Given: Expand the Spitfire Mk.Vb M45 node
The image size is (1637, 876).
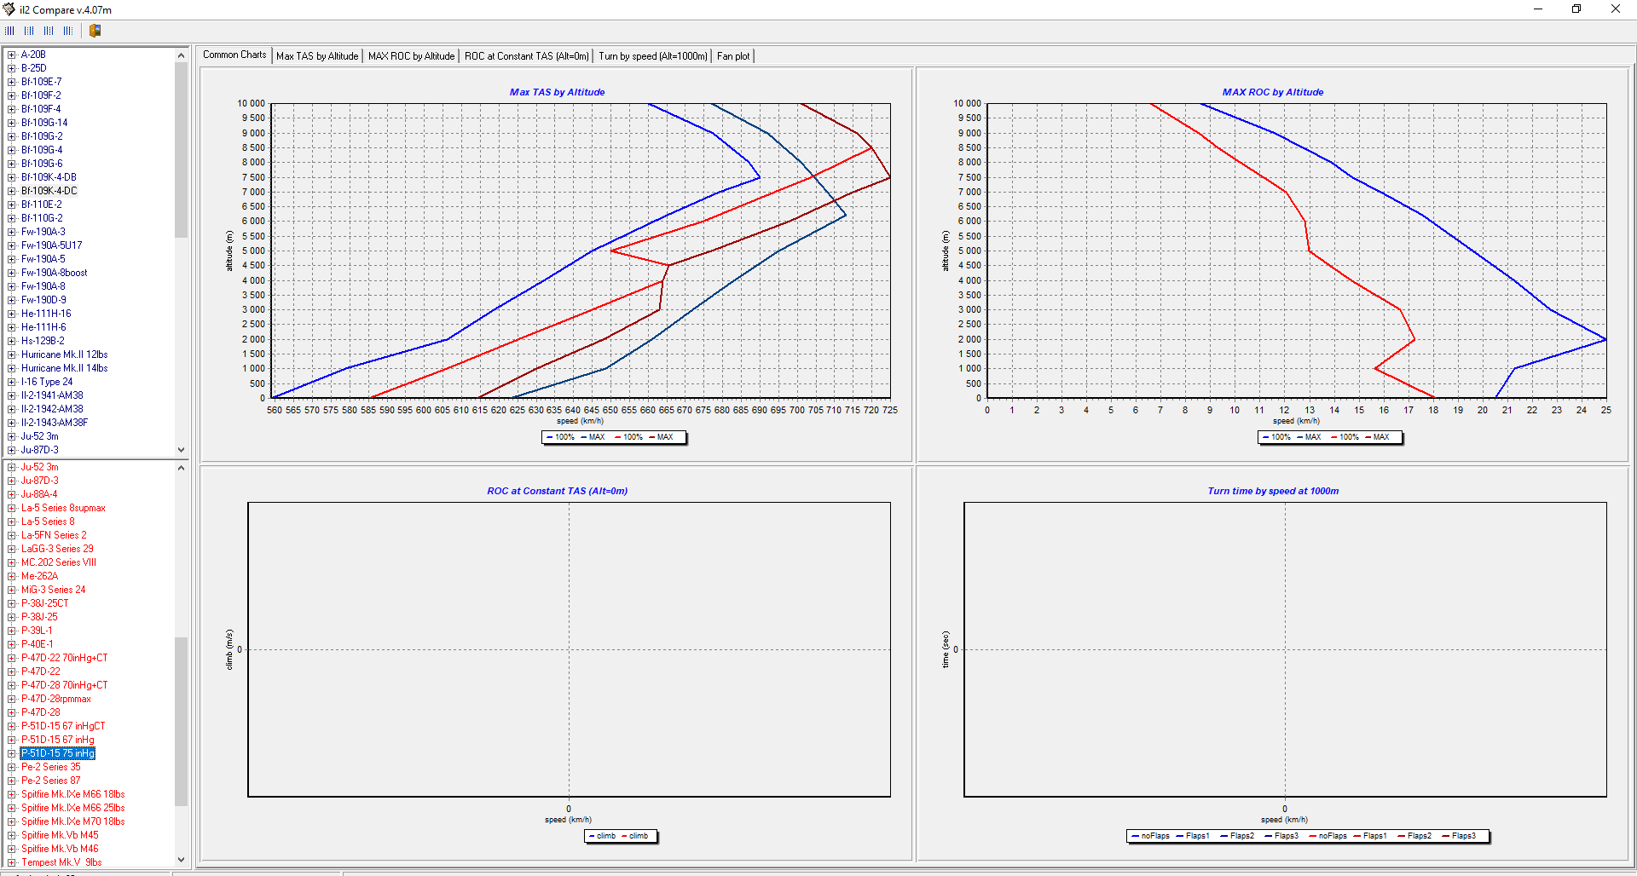Looking at the screenshot, I should pos(12,835).
